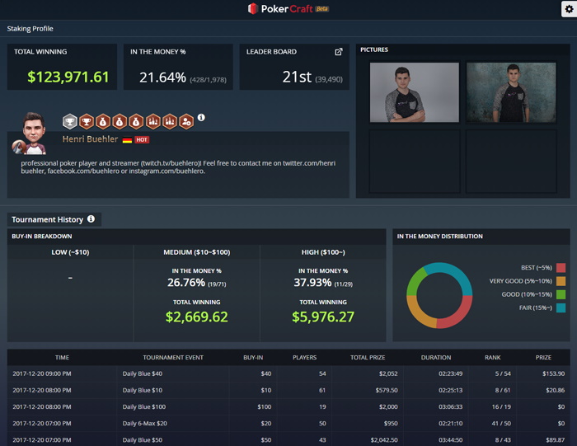Select the Daily Blue $100 tournament row

288,406
